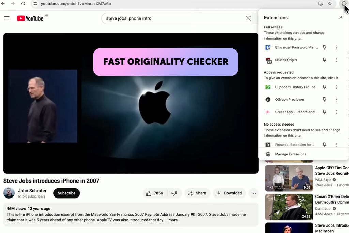
Task: Open more actions ellipsis under video
Action: click(254, 193)
